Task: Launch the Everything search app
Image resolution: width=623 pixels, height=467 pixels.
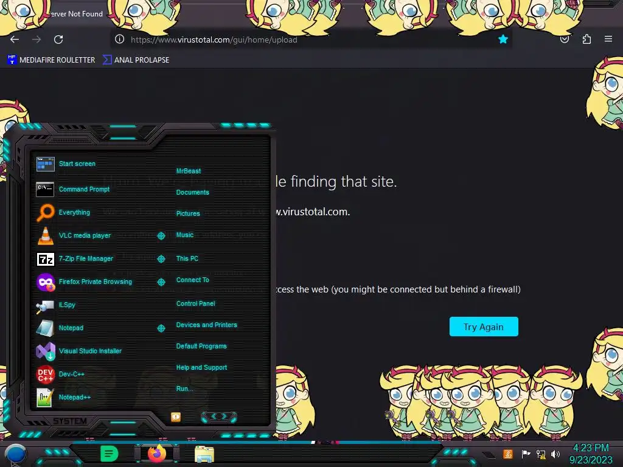Action: click(63, 212)
